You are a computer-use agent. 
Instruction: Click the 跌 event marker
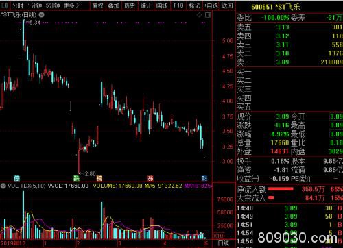point(76,178)
